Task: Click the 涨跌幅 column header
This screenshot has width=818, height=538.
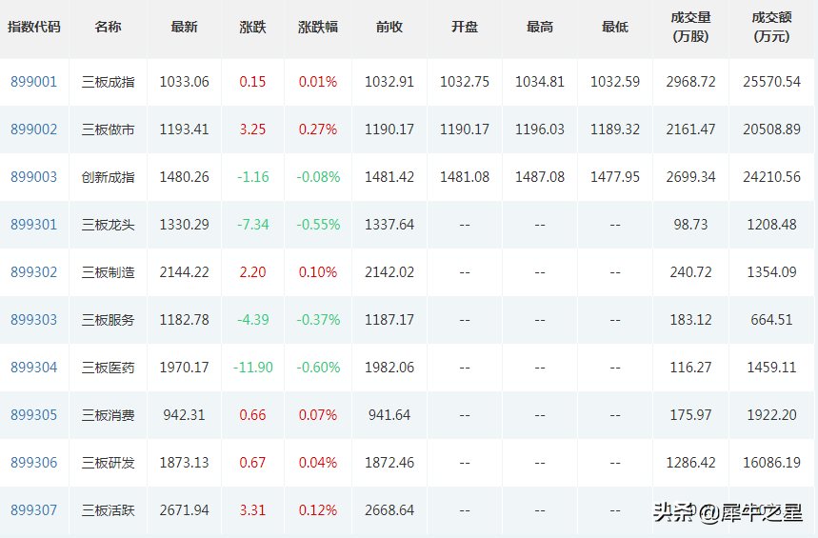Action: (318, 27)
